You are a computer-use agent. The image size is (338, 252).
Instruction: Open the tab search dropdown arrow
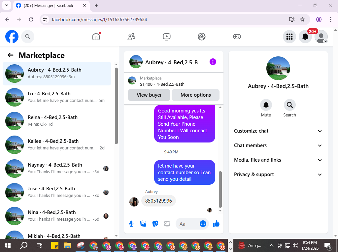click(7, 5)
